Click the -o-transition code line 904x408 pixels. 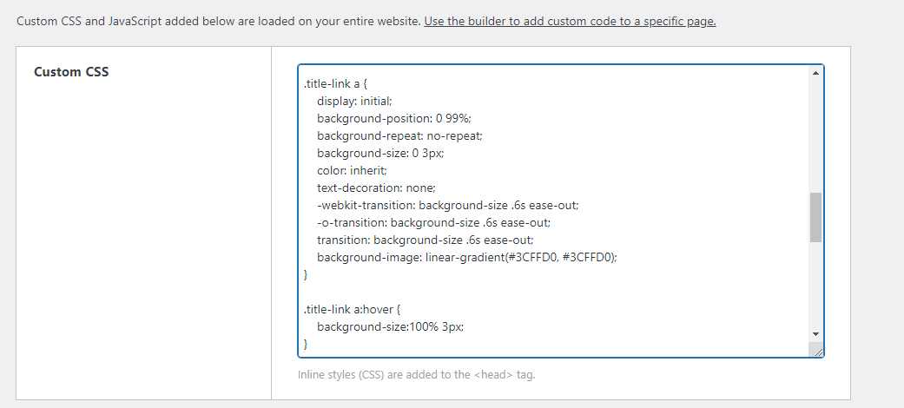433,222
